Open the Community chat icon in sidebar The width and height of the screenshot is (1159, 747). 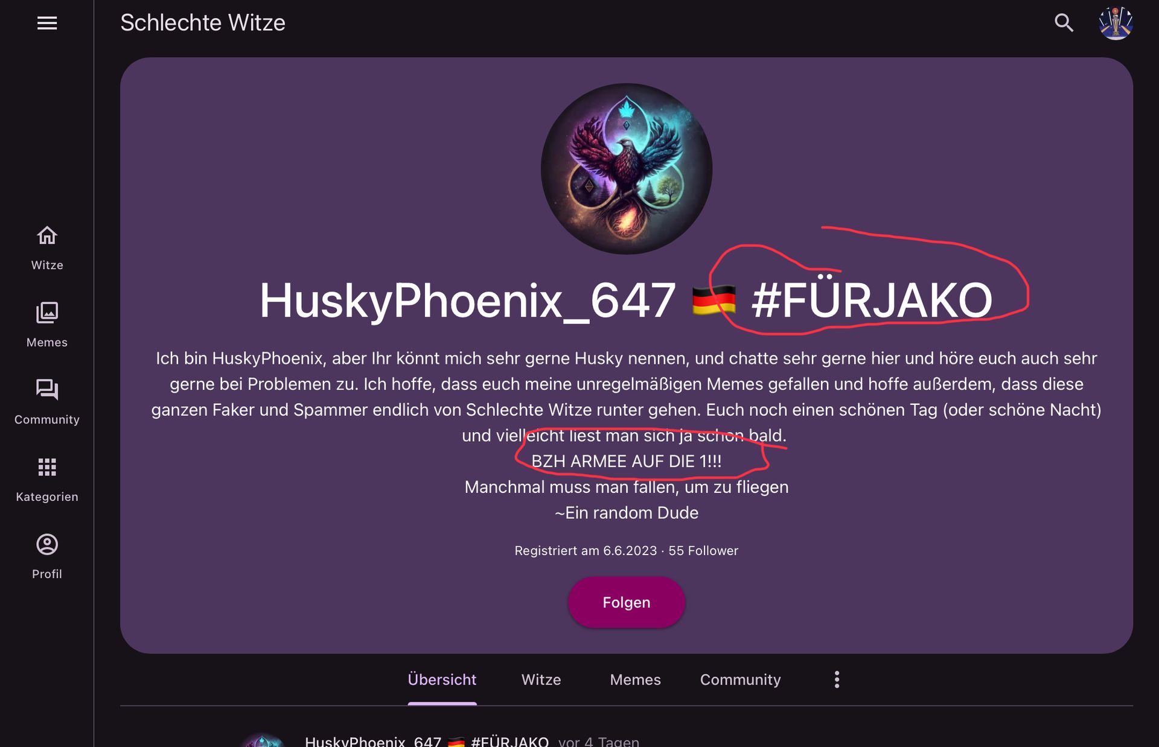[47, 390]
